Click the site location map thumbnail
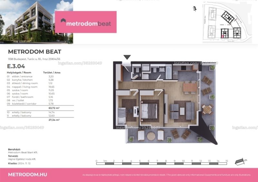258x182 pixels. [x=227, y=22]
